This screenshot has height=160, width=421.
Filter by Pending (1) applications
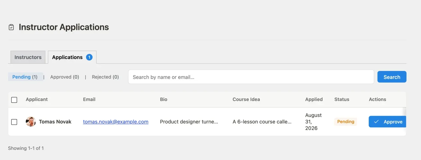[x=25, y=77]
